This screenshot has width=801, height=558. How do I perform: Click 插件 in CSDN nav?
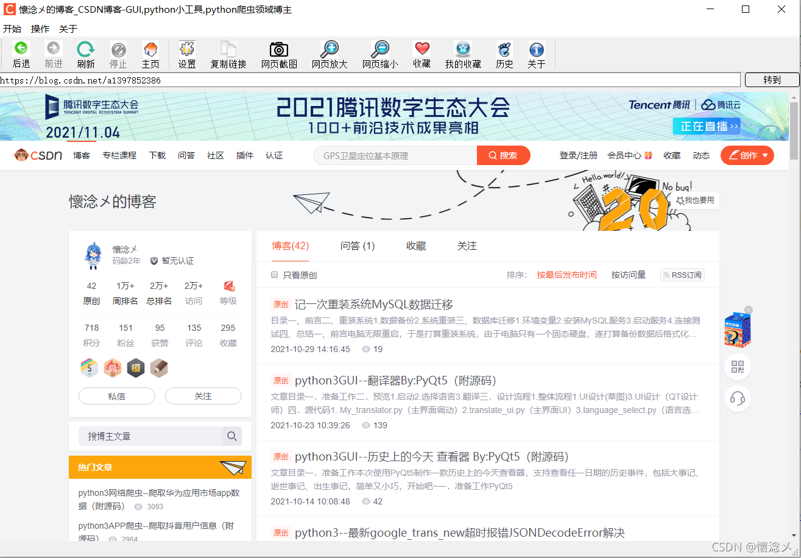coord(245,155)
